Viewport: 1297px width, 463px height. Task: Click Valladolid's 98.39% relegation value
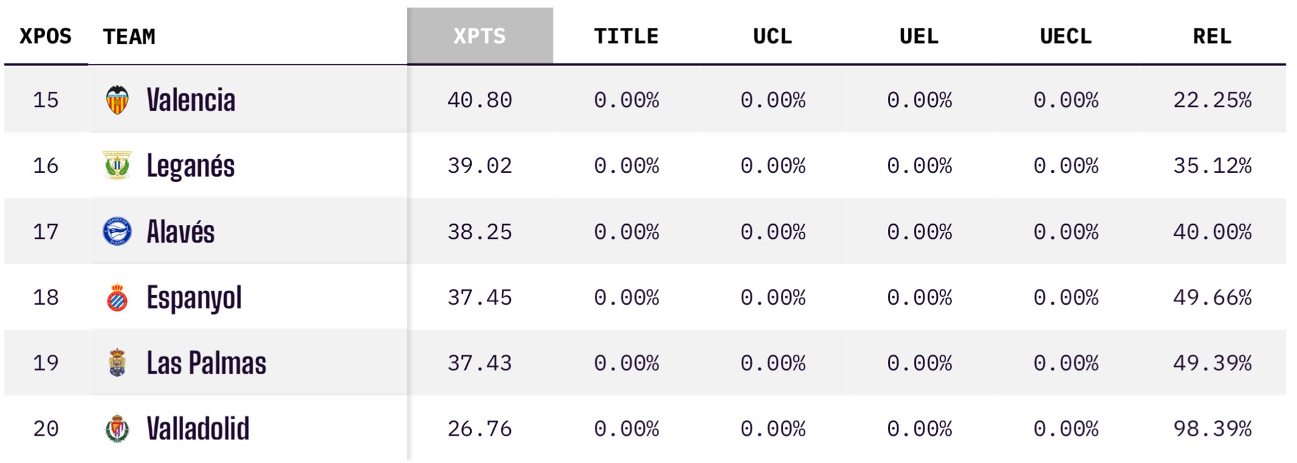pos(1212,429)
